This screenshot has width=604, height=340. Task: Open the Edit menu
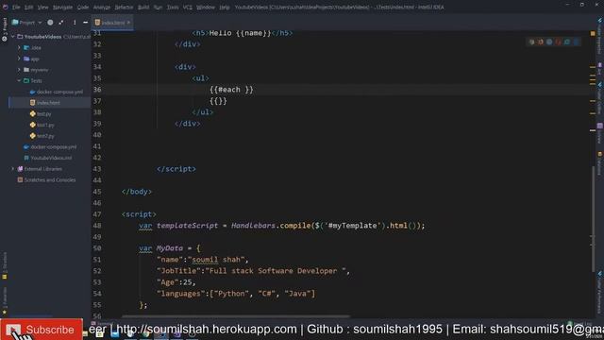[x=29, y=7]
